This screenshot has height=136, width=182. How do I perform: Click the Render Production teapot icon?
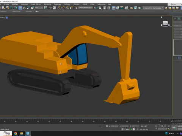(140, 8)
